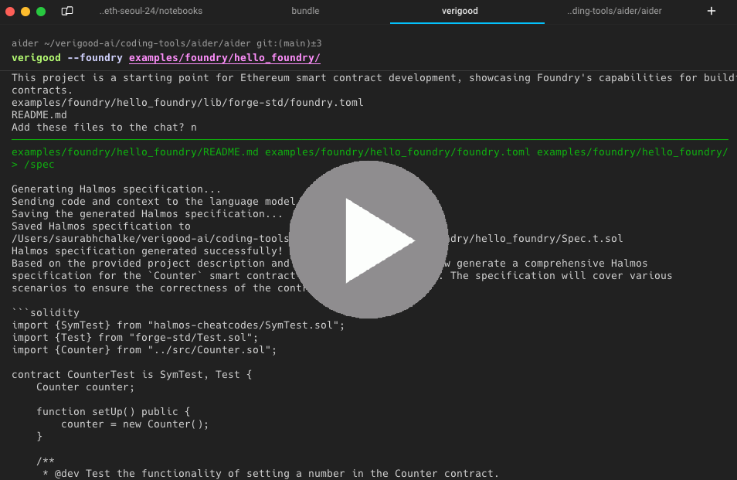Click the import {Test} from forge-std line
Viewport: 737px width, 480px height.
click(x=134, y=338)
